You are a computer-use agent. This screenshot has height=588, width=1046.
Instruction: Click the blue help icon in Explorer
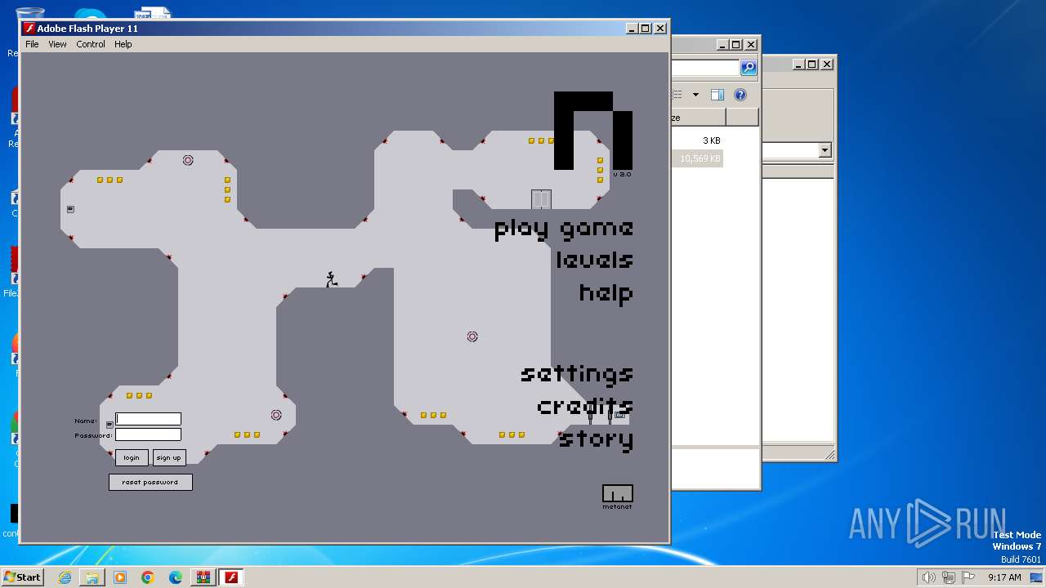(x=740, y=95)
